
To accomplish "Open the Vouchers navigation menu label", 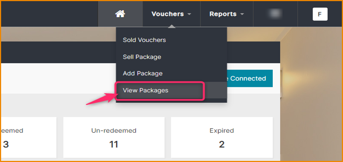I will (168, 14).
